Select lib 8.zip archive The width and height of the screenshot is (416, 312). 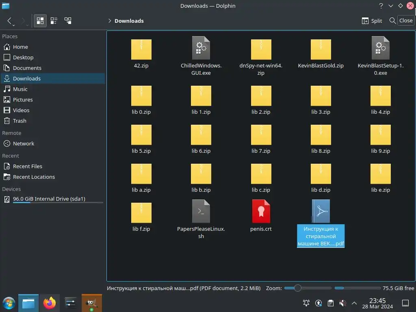(321, 135)
